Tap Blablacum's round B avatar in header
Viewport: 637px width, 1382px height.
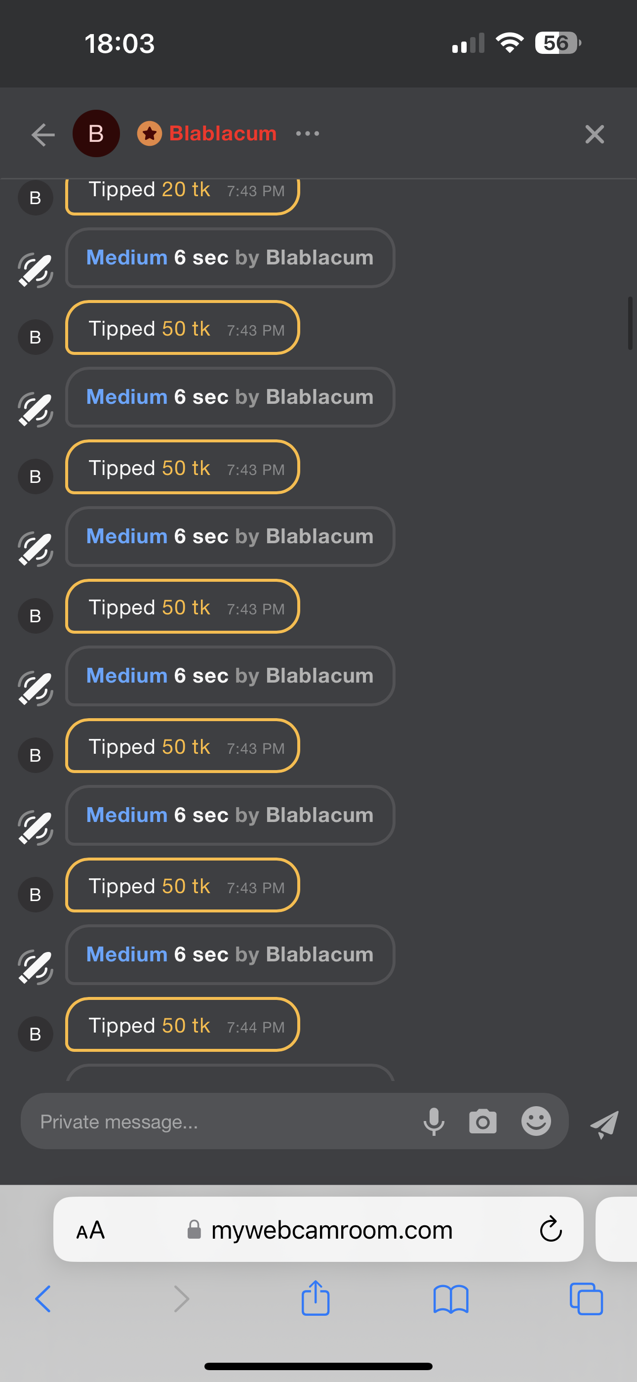pos(96,133)
